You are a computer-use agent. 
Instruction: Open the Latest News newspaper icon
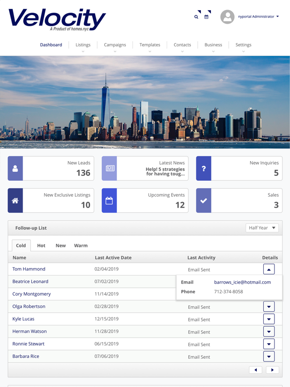(109, 168)
